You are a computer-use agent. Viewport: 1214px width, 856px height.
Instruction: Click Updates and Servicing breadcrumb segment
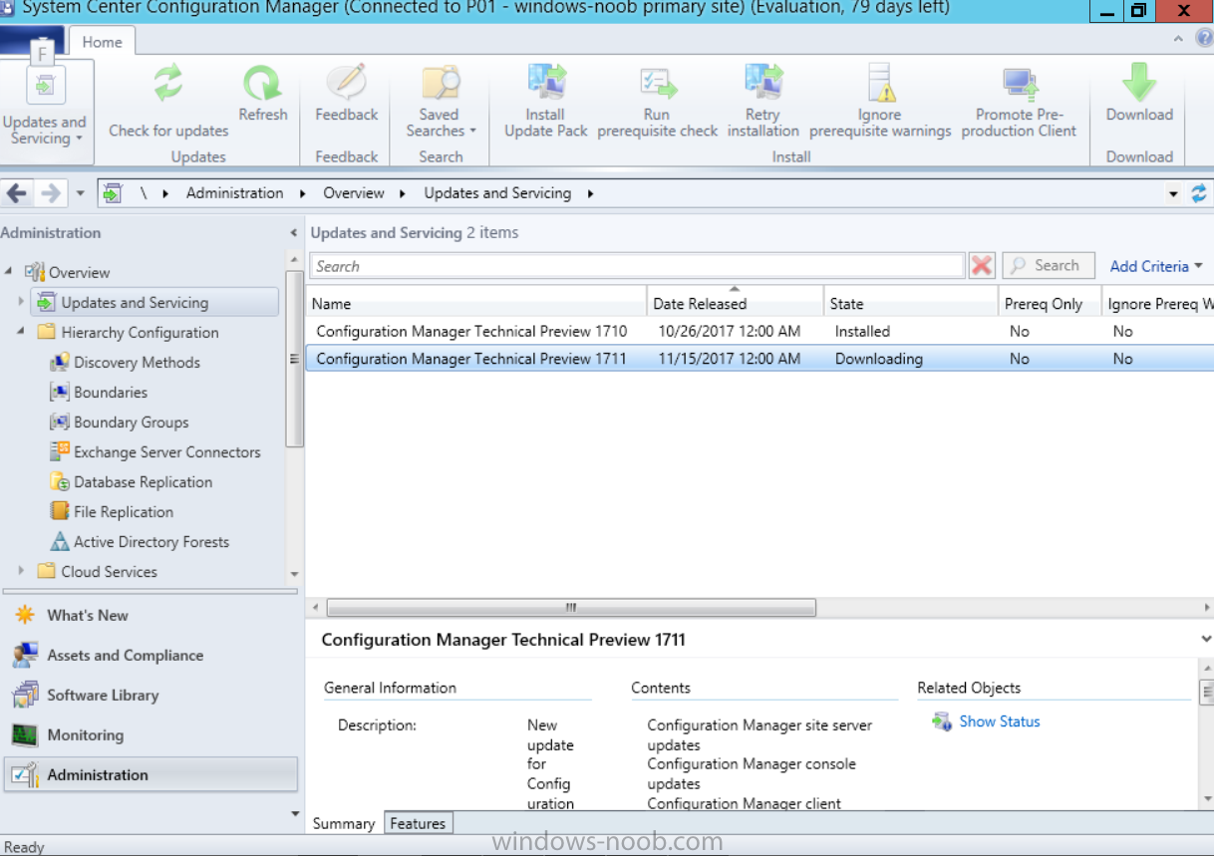click(x=497, y=193)
